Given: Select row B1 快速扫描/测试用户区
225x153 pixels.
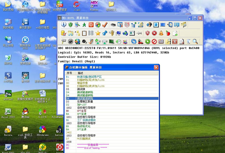Looking at the screenshot, I should pyautogui.click(x=112, y=77).
